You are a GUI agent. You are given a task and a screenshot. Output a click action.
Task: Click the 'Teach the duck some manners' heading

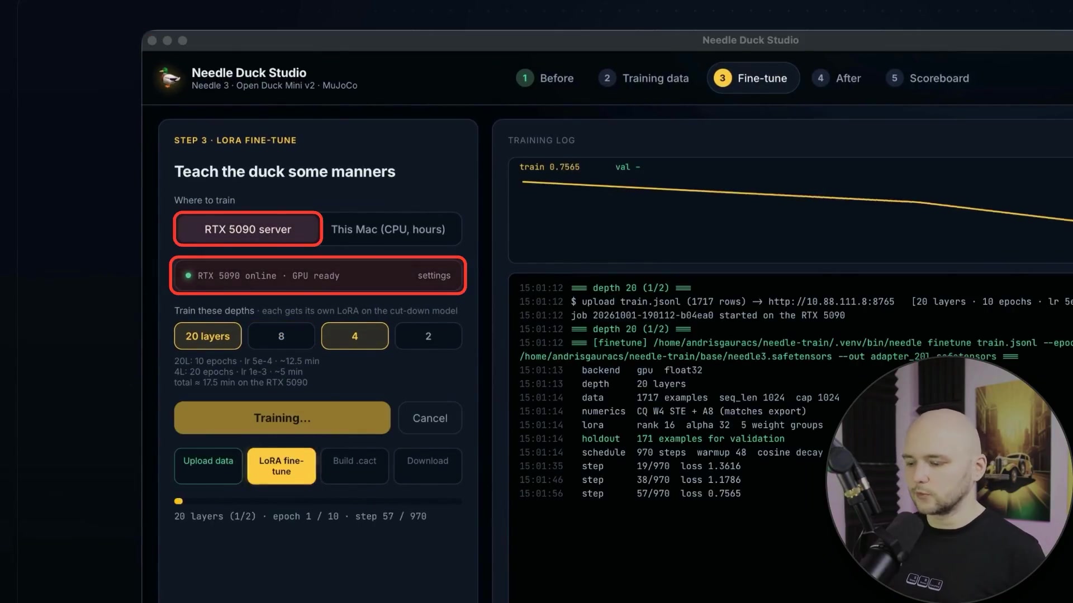284,171
